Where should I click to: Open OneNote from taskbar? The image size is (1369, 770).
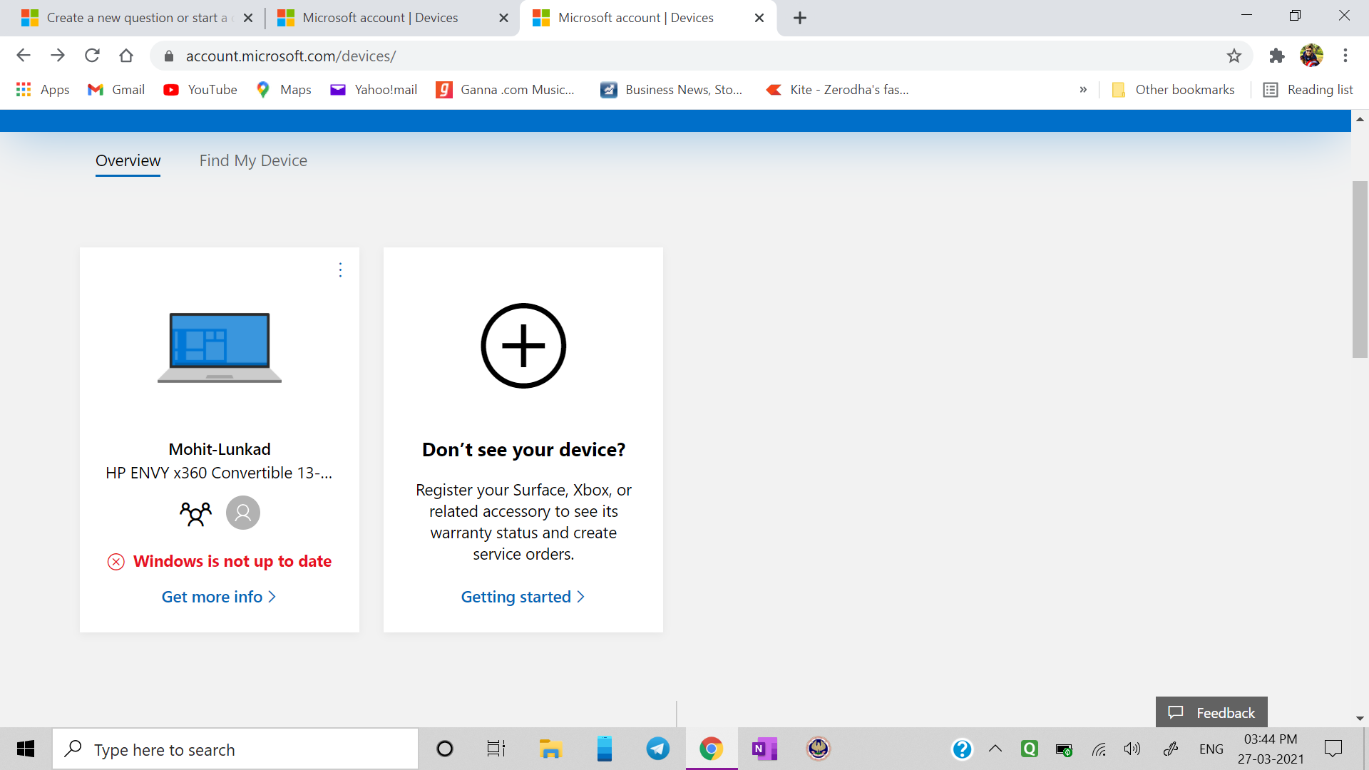(x=764, y=749)
